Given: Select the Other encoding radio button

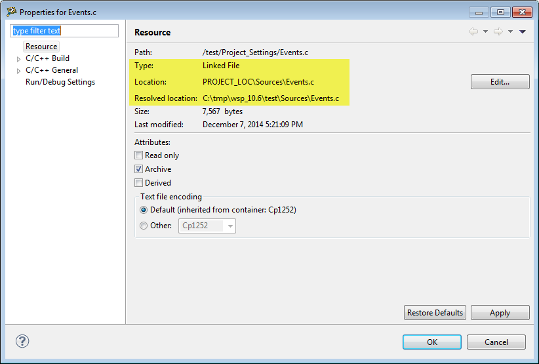Looking at the screenshot, I should 144,226.
